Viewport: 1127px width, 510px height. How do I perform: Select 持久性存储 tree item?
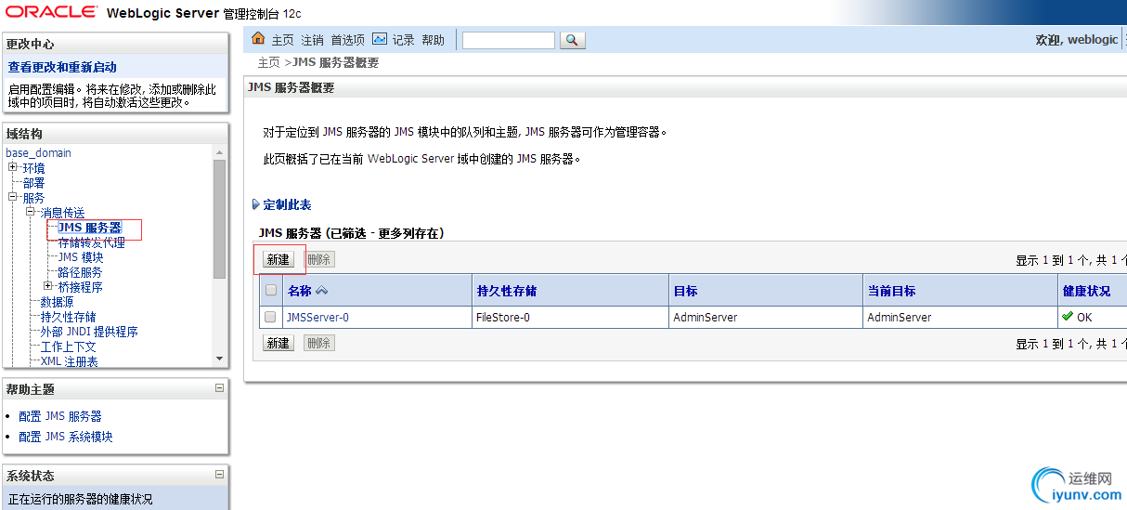[x=68, y=317]
